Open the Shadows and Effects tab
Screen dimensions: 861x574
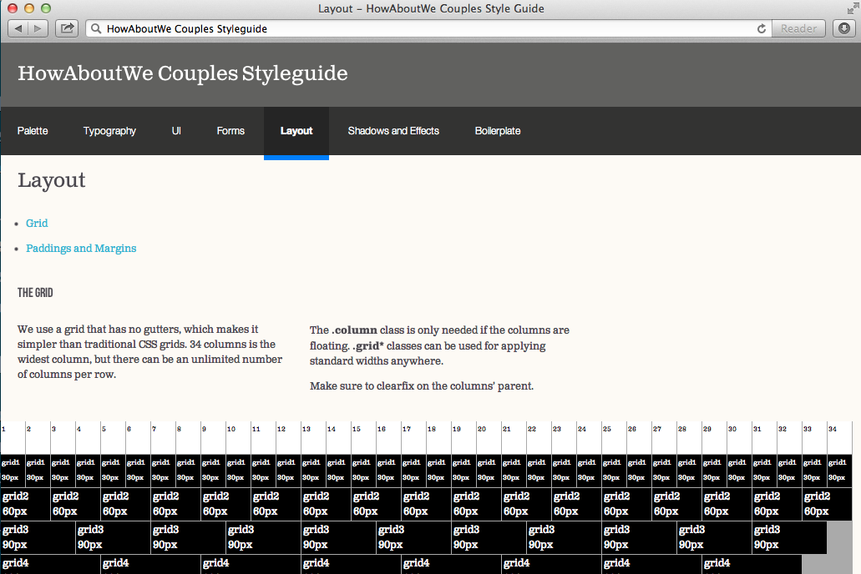pos(393,131)
